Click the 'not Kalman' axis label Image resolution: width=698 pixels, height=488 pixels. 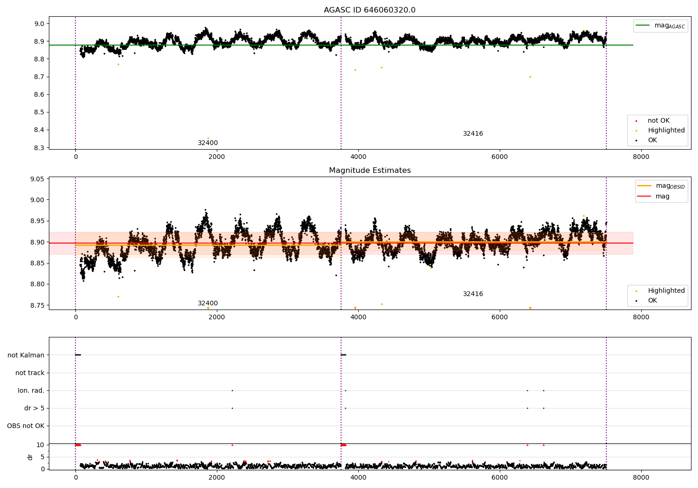point(26,355)
